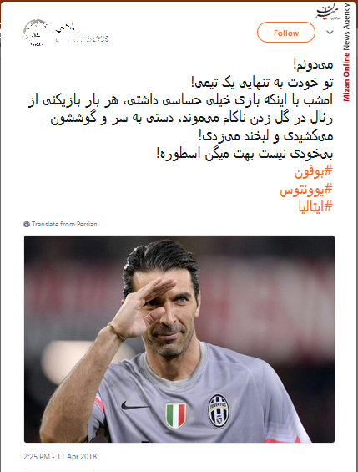Click the vertical Mizan Online News Agency watermark
Viewport: 358px width, 472px height.
pos(347,52)
